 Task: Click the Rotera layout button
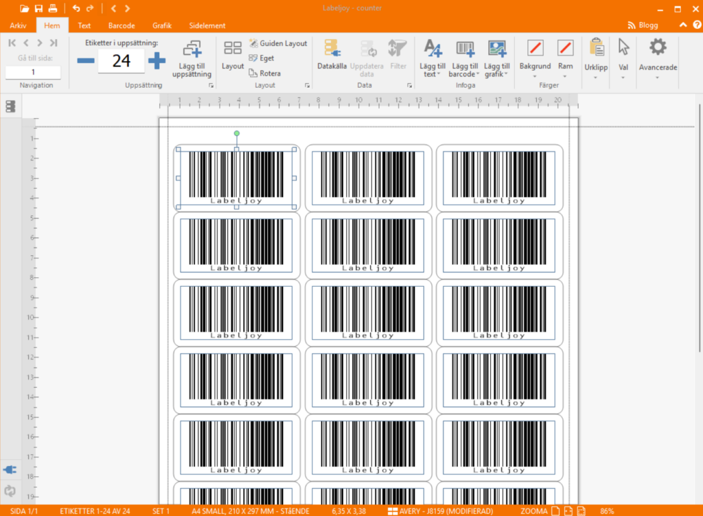(x=265, y=73)
